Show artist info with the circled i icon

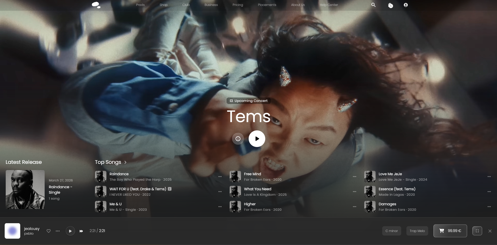238,139
